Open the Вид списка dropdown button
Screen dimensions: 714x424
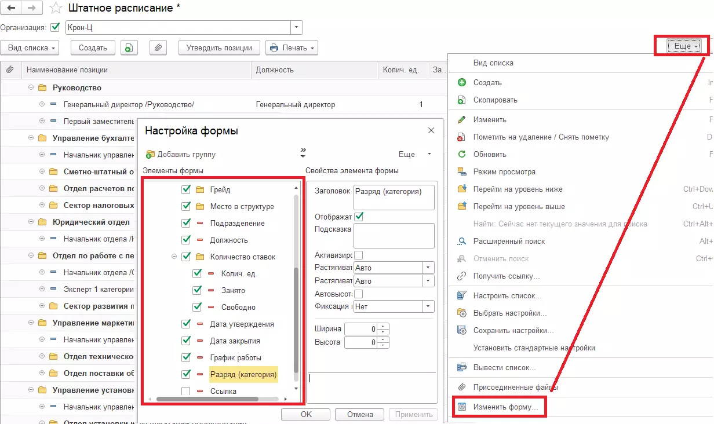click(x=30, y=48)
